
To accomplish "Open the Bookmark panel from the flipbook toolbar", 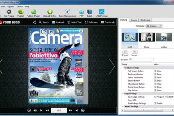I will tap(58, 22).
